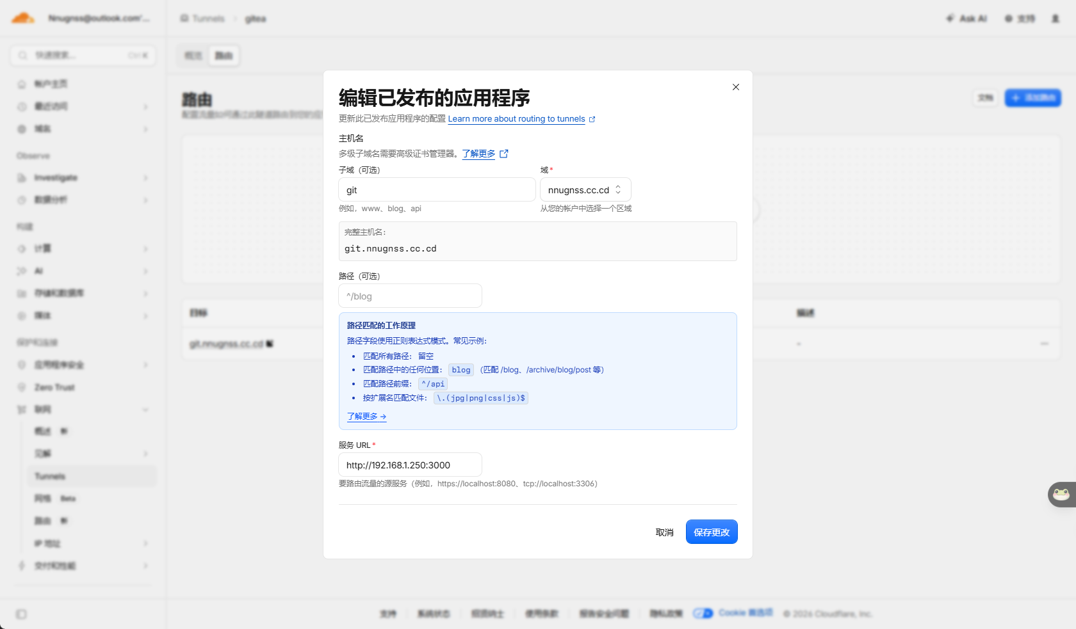Open 概述 under 联网 in sidebar
This screenshot has width=1076, height=629.
click(92, 431)
